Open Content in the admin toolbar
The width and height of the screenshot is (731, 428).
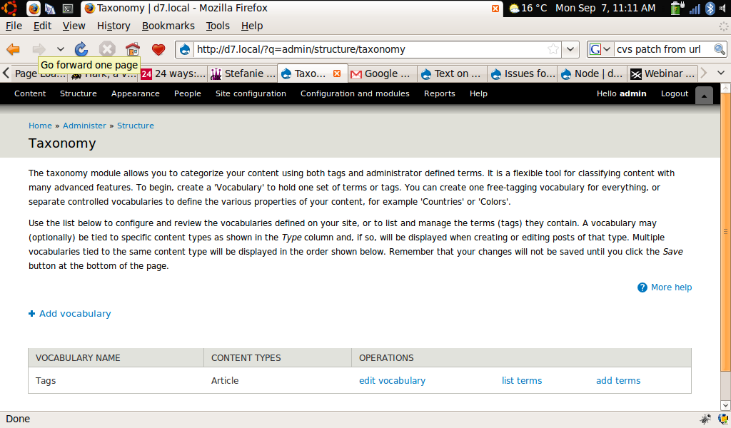(30, 93)
